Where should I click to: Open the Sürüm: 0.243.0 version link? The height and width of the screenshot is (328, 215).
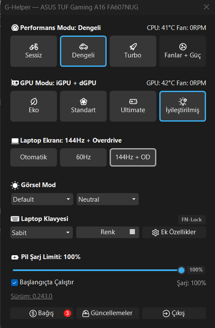pos(32,296)
